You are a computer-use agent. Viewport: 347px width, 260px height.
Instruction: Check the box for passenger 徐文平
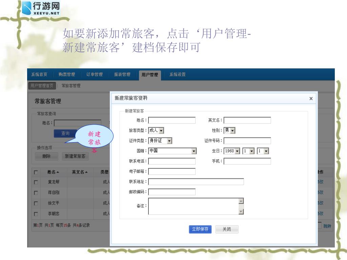click(36, 203)
